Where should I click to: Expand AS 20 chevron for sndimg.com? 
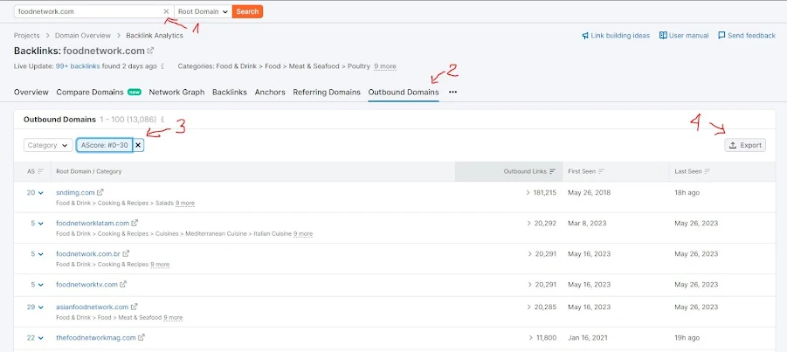41,193
